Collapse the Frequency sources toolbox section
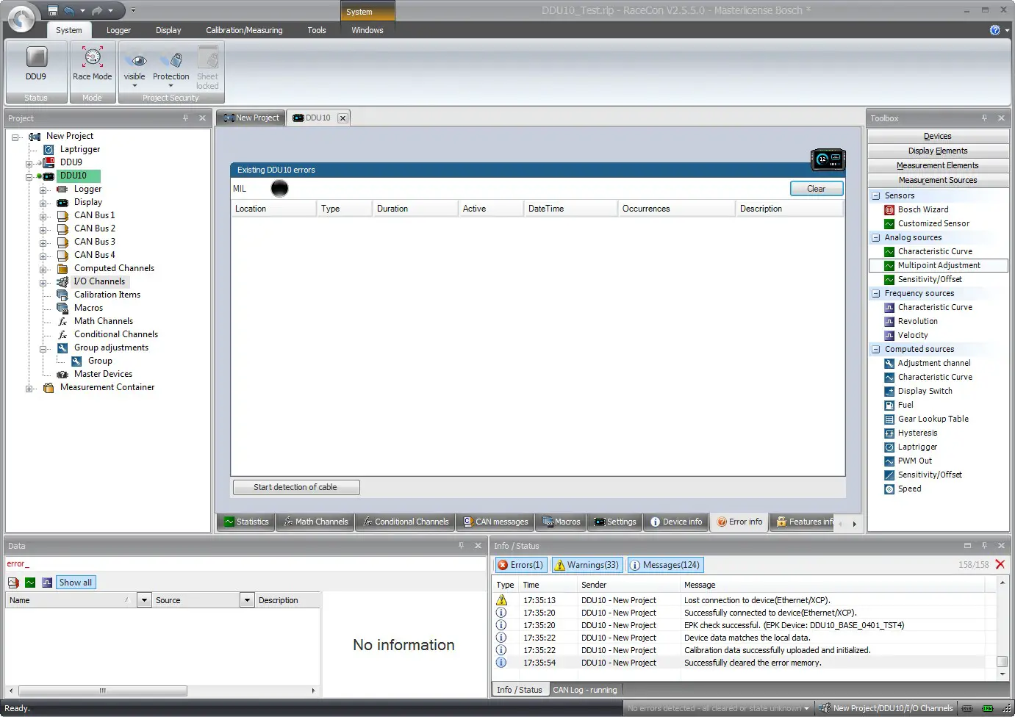 pos(876,294)
